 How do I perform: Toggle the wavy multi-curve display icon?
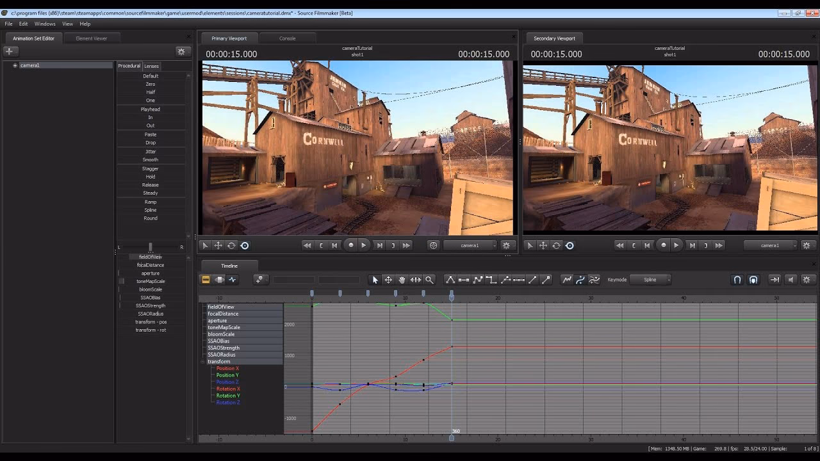[594, 280]
